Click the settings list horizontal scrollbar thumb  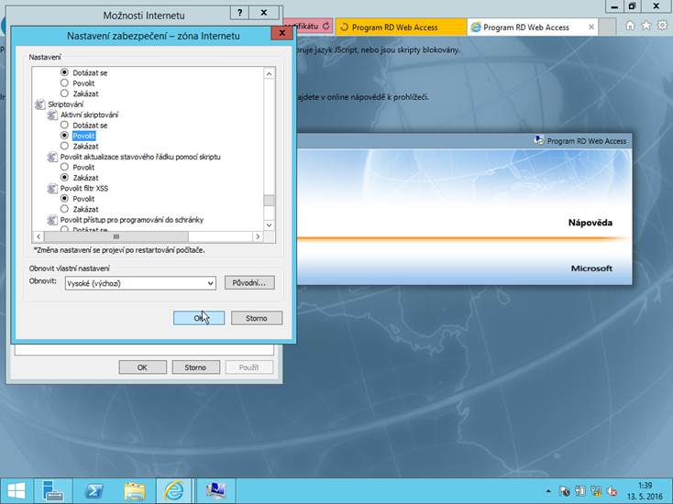pyautogui.click(x=116, y=236)
